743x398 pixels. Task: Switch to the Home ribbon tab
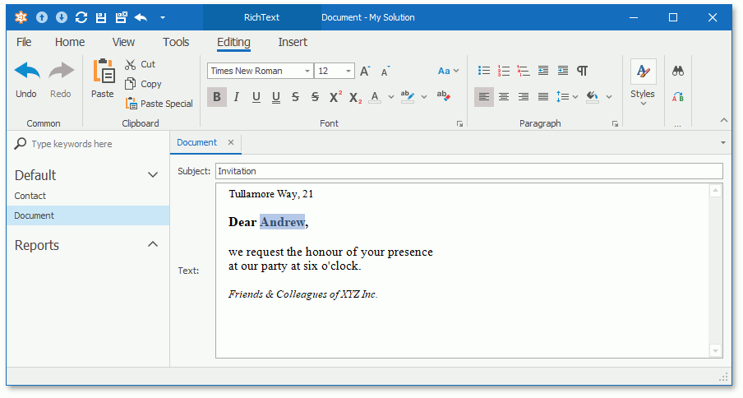[70, 42]
